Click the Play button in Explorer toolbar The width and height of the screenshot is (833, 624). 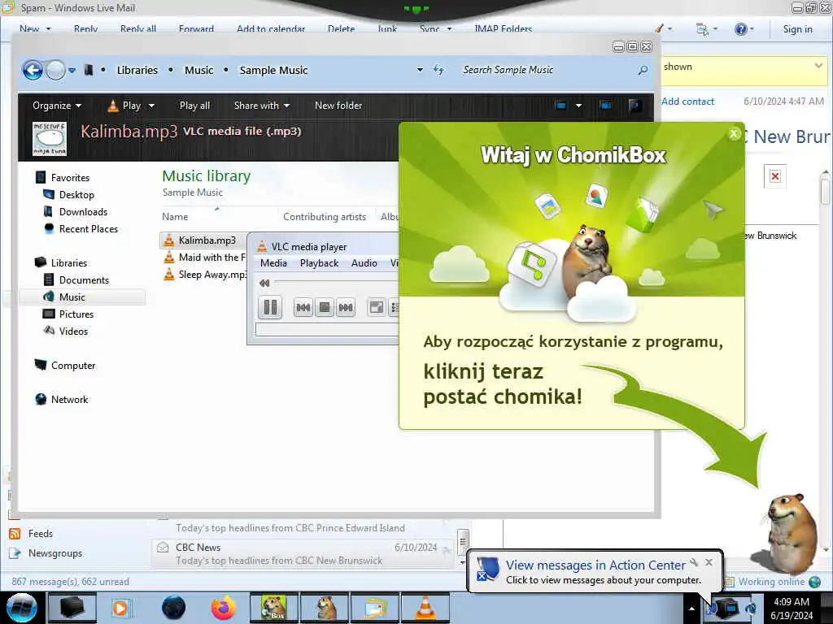[x=124, y=106]
